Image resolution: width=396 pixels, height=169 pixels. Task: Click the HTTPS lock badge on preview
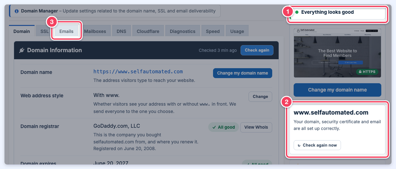(x=368, y=72)
